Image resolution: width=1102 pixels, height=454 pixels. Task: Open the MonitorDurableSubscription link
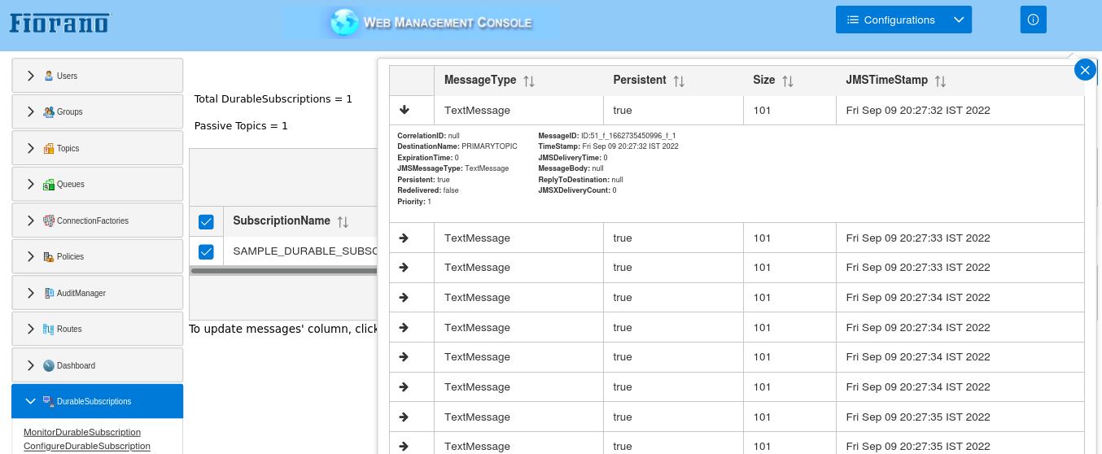(x=82, y=432)
